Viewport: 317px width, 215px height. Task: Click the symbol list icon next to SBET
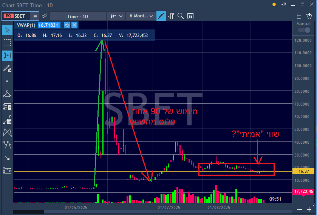pos(34,16)
